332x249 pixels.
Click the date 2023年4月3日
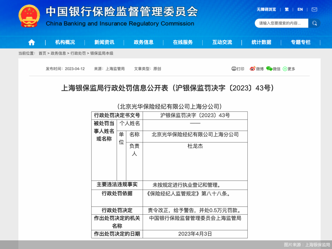click(195, 234)
